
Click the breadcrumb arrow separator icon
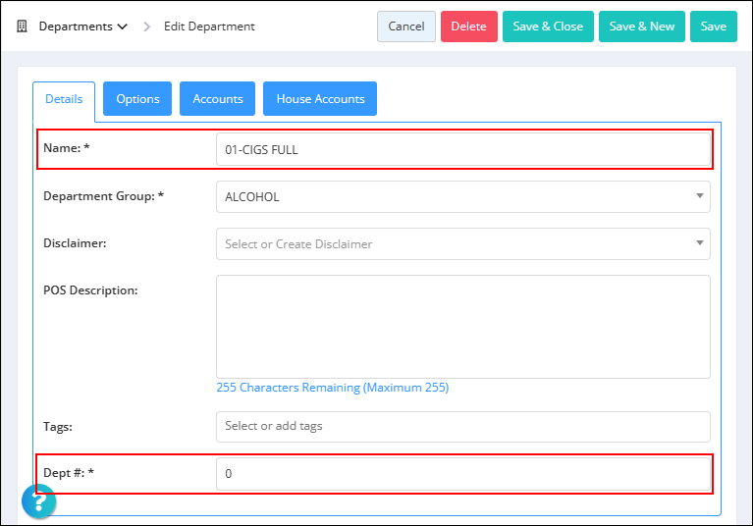point(147,26)
